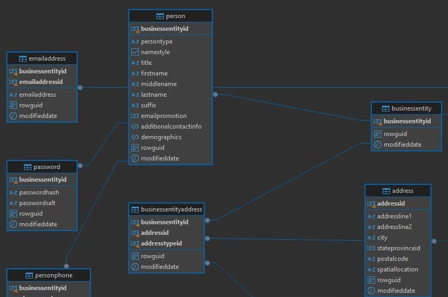Click the person table title
The width and height of the screenshot is (448, 297).
tap(176, 16)
